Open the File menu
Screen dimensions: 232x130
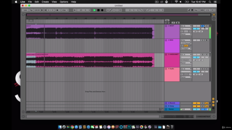(30, 2)
